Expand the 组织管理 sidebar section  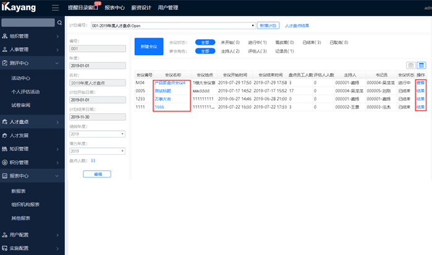coord(32,36)
